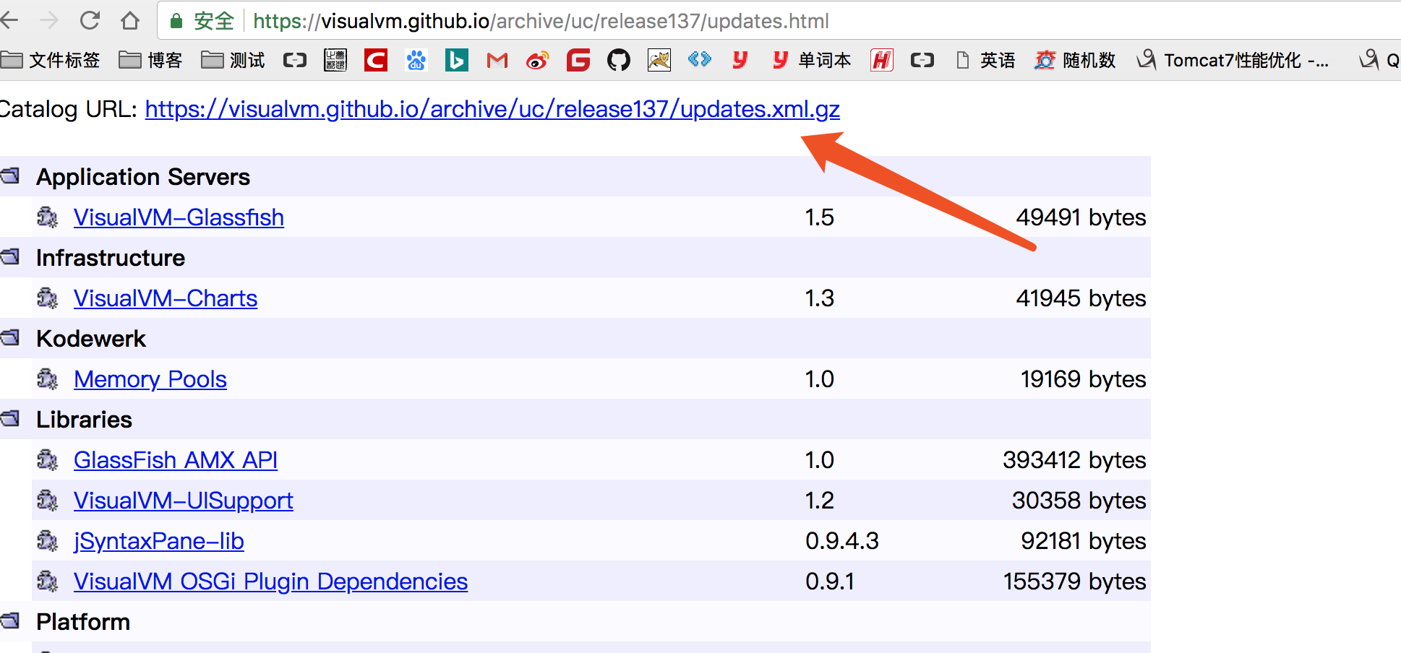
Task: Open the jSyntaxPane-lib link
Action: point(159,541)
